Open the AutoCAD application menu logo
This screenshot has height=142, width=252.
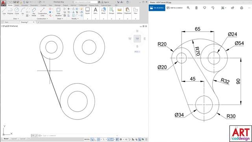click(3, 3)
